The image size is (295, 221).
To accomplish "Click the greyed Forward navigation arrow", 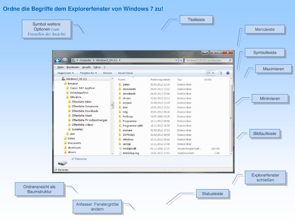I will point(65,60).
